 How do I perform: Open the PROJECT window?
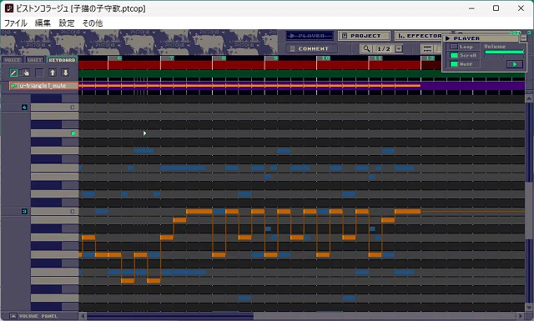click(x=364, y=36)
